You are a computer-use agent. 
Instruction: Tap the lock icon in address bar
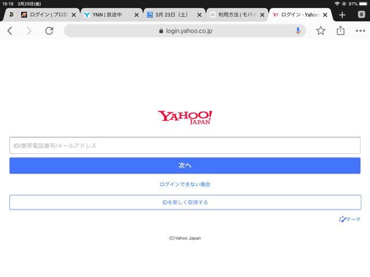(161, 31)
